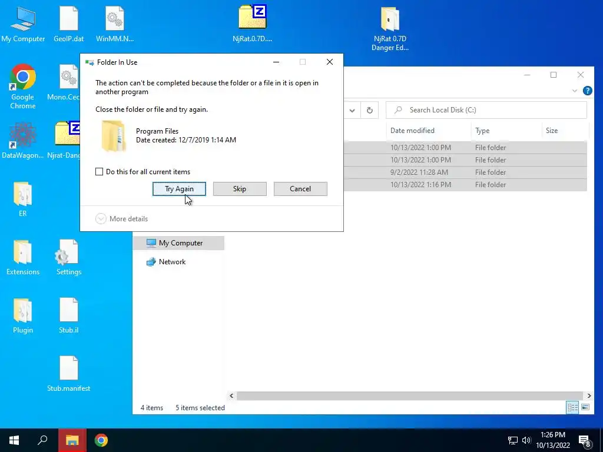Click Search Local Disk (C:) field
The image size is (603, 452).
(486, 110)
